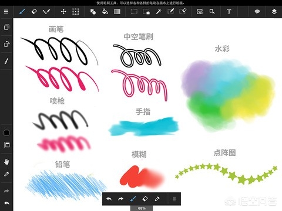The width and height of the screenshot is (282, 211).
Task: Activate the Transform tool
Action: pyautogui.click(x=76, y=12)
